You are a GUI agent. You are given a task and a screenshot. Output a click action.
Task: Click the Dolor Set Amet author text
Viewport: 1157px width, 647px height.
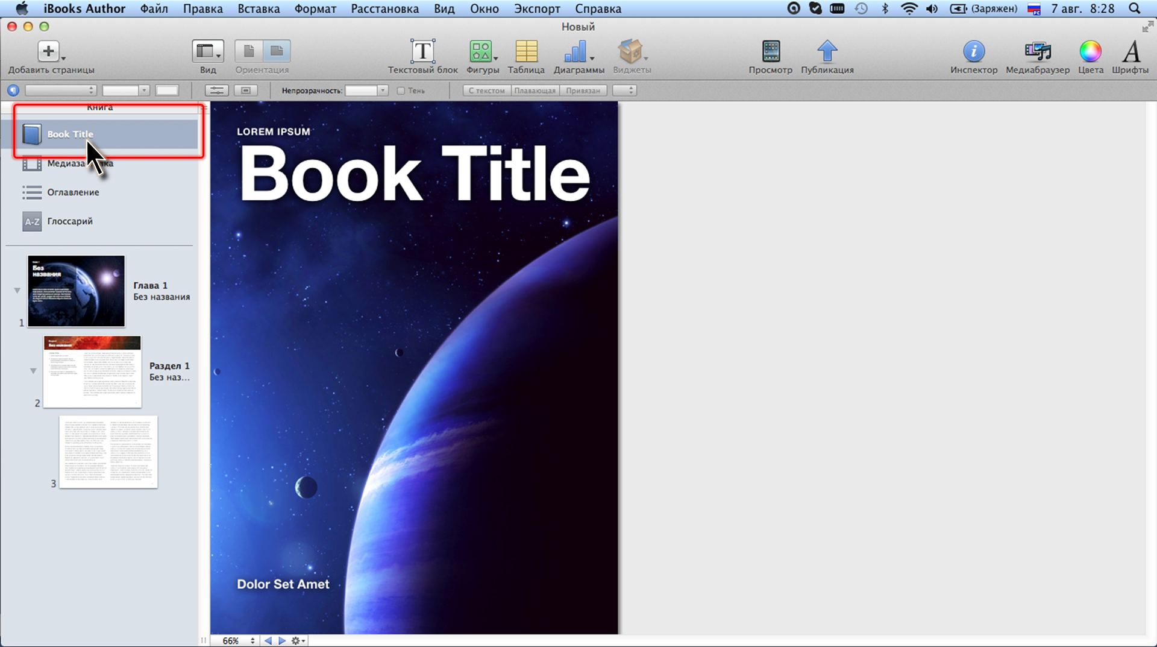[x=283, y=584]
